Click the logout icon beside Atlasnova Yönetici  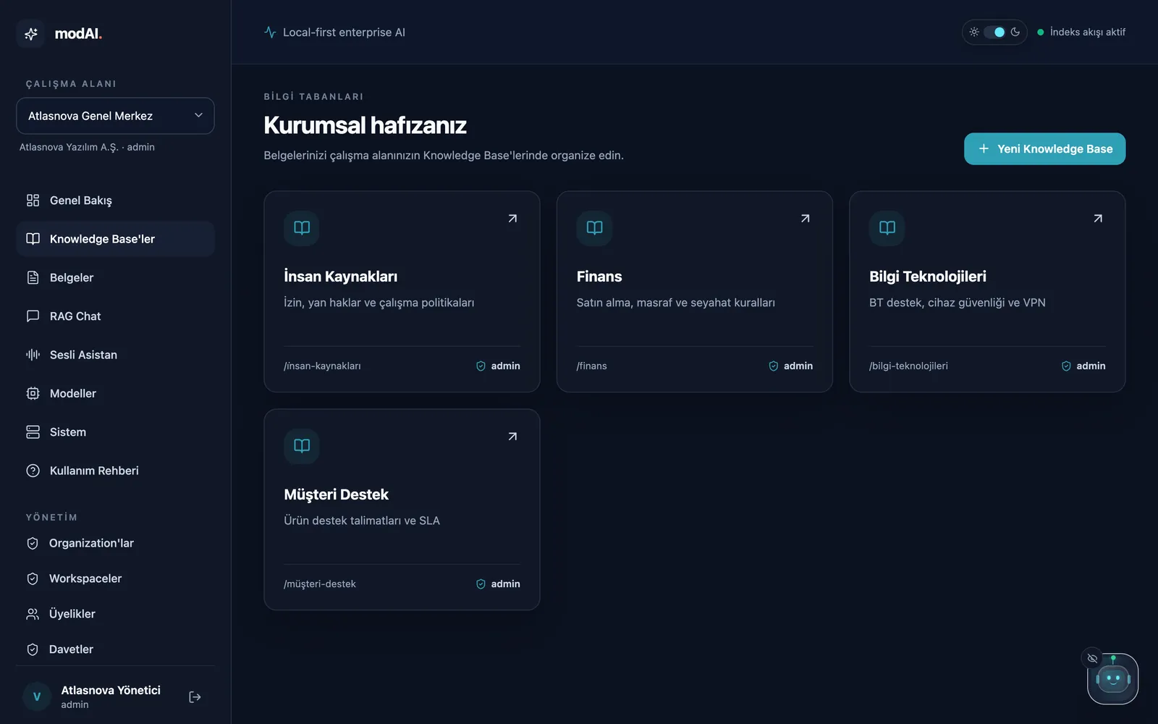tap(195, 697)
